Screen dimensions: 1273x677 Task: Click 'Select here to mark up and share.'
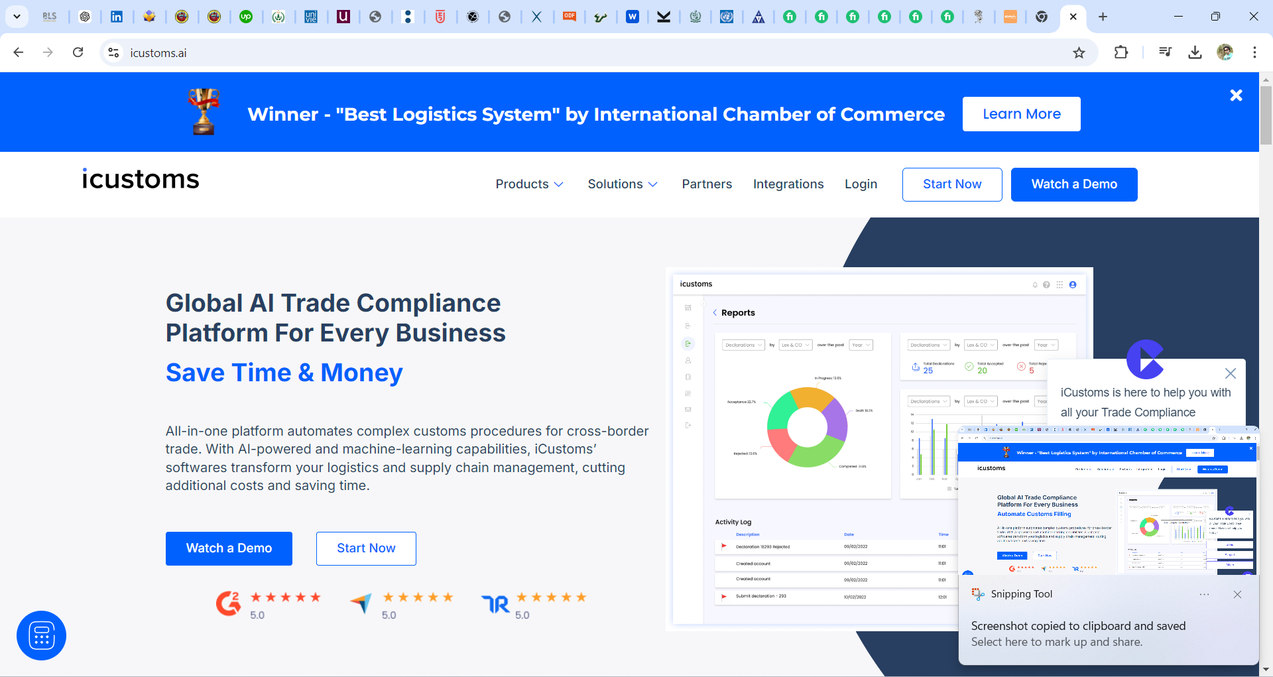coord(1057,642)
